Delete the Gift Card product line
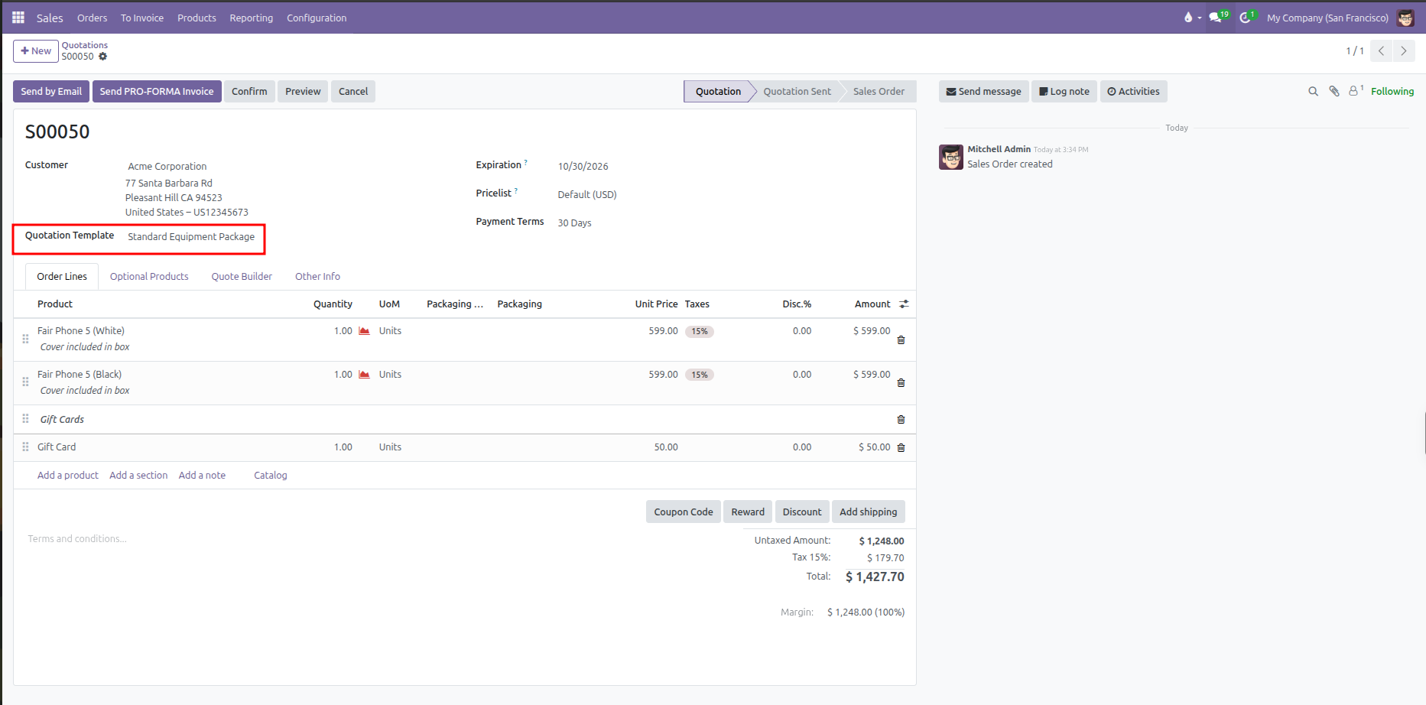This screenshot has height=705, width=1426. 901,448
